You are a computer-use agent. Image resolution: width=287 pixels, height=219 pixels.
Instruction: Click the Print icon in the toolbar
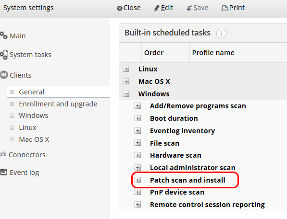tap(225, 8)
